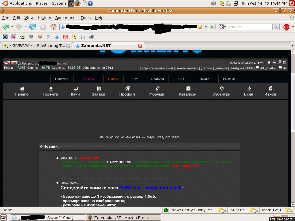Open the Adblock Plus ABP icon
295x221 pixels.
pyautogui.click(x=286, y=27)
